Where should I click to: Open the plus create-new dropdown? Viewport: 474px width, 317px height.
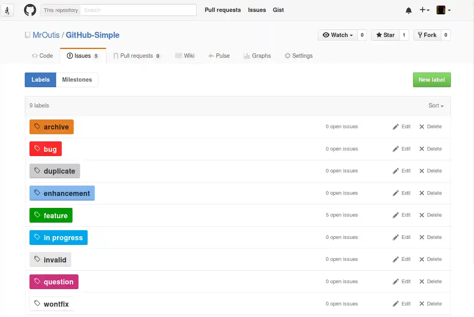point(424,10)
